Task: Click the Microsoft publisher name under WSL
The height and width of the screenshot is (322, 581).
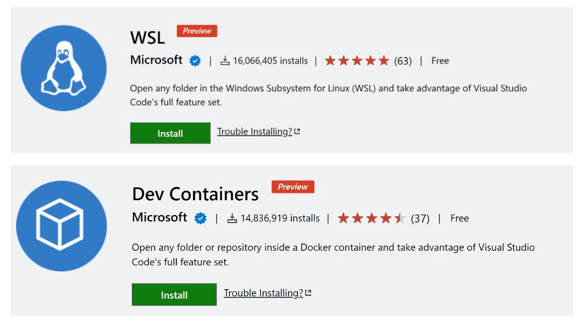Action: click(156, 60)
